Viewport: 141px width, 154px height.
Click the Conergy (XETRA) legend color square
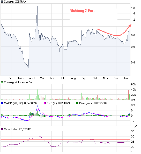(2, 2)
